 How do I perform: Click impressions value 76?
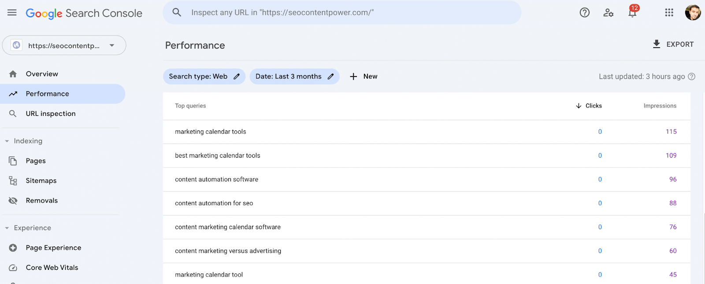click(x=673, y=227)
